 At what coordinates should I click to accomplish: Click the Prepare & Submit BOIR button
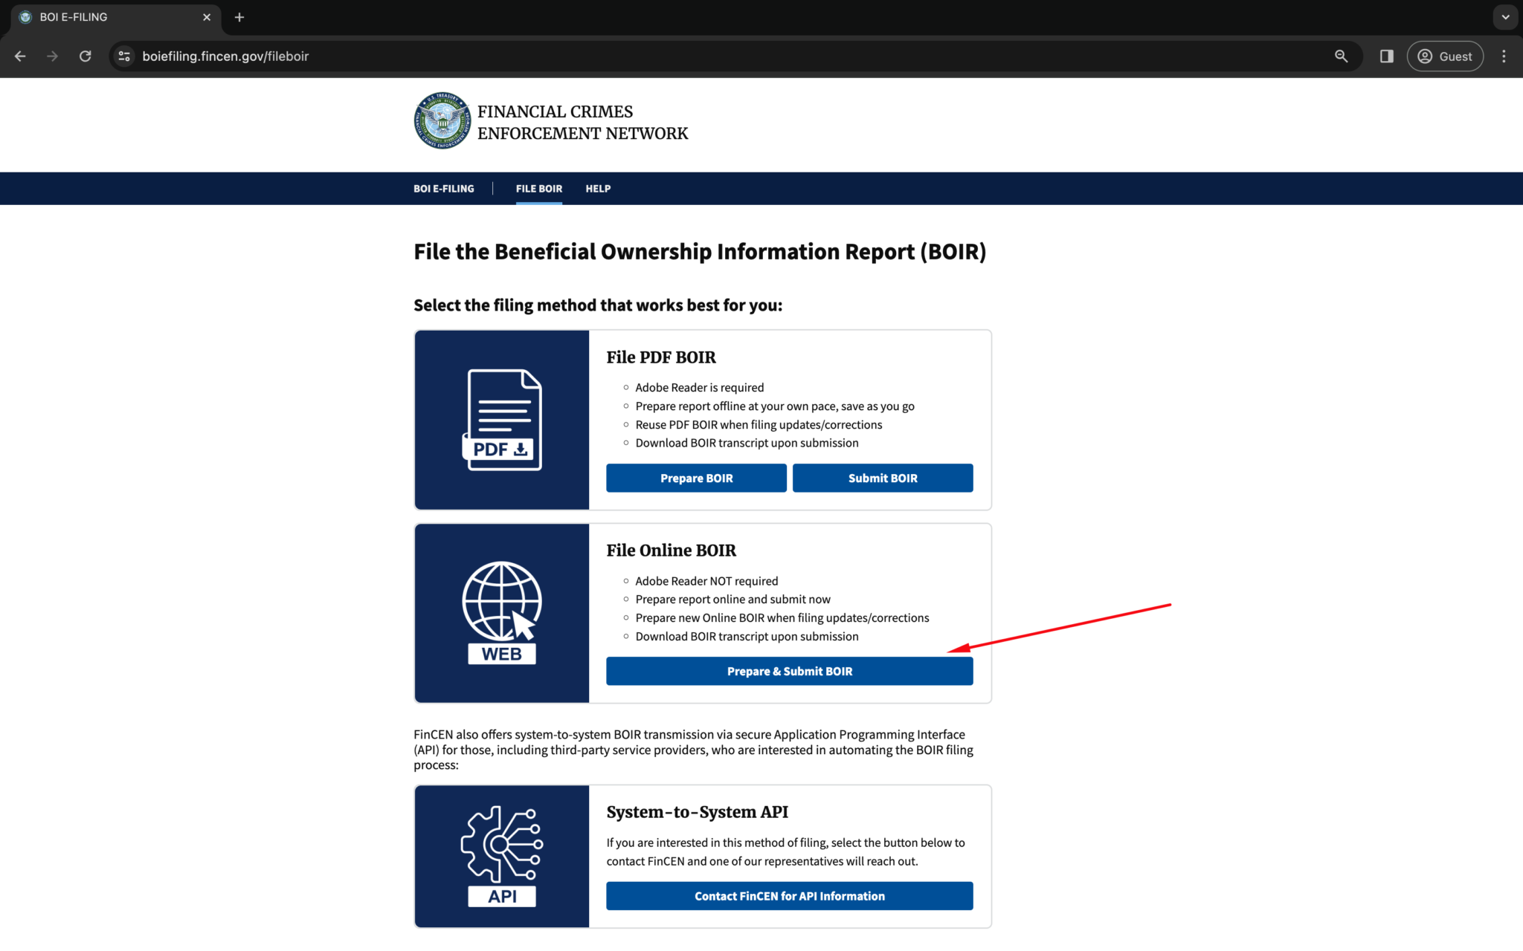[789, 671]
